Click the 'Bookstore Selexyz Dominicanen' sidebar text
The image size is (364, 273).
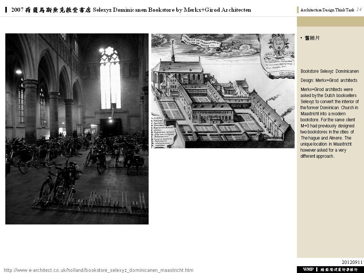(x=329, y=71)
